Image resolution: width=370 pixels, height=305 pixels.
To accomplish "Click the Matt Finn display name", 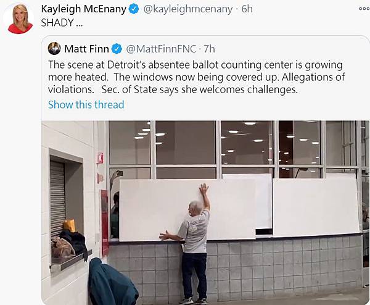I will tap(86, 49).
